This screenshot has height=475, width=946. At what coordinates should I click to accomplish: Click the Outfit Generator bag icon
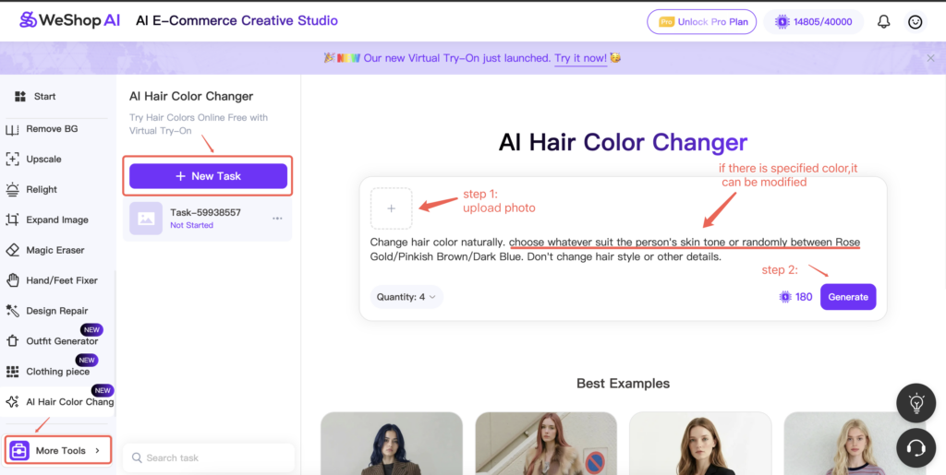pos(13,341)
